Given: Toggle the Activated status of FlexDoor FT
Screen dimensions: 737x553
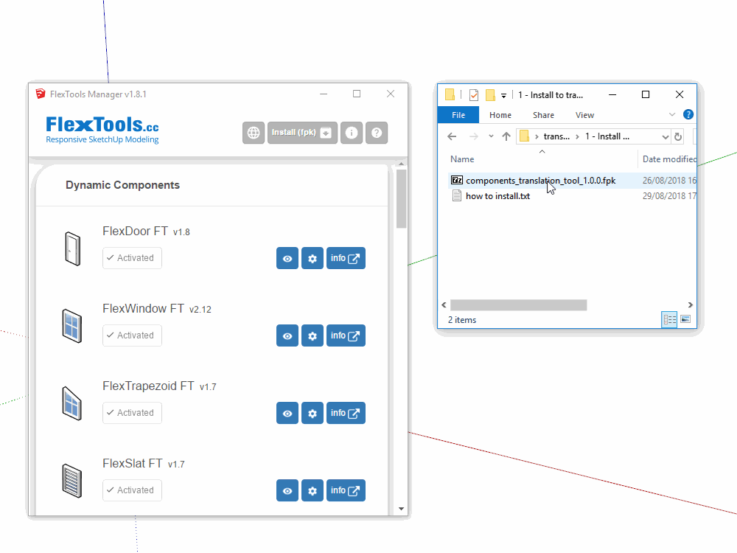Looking at the screenshot, I should (132, 258).
